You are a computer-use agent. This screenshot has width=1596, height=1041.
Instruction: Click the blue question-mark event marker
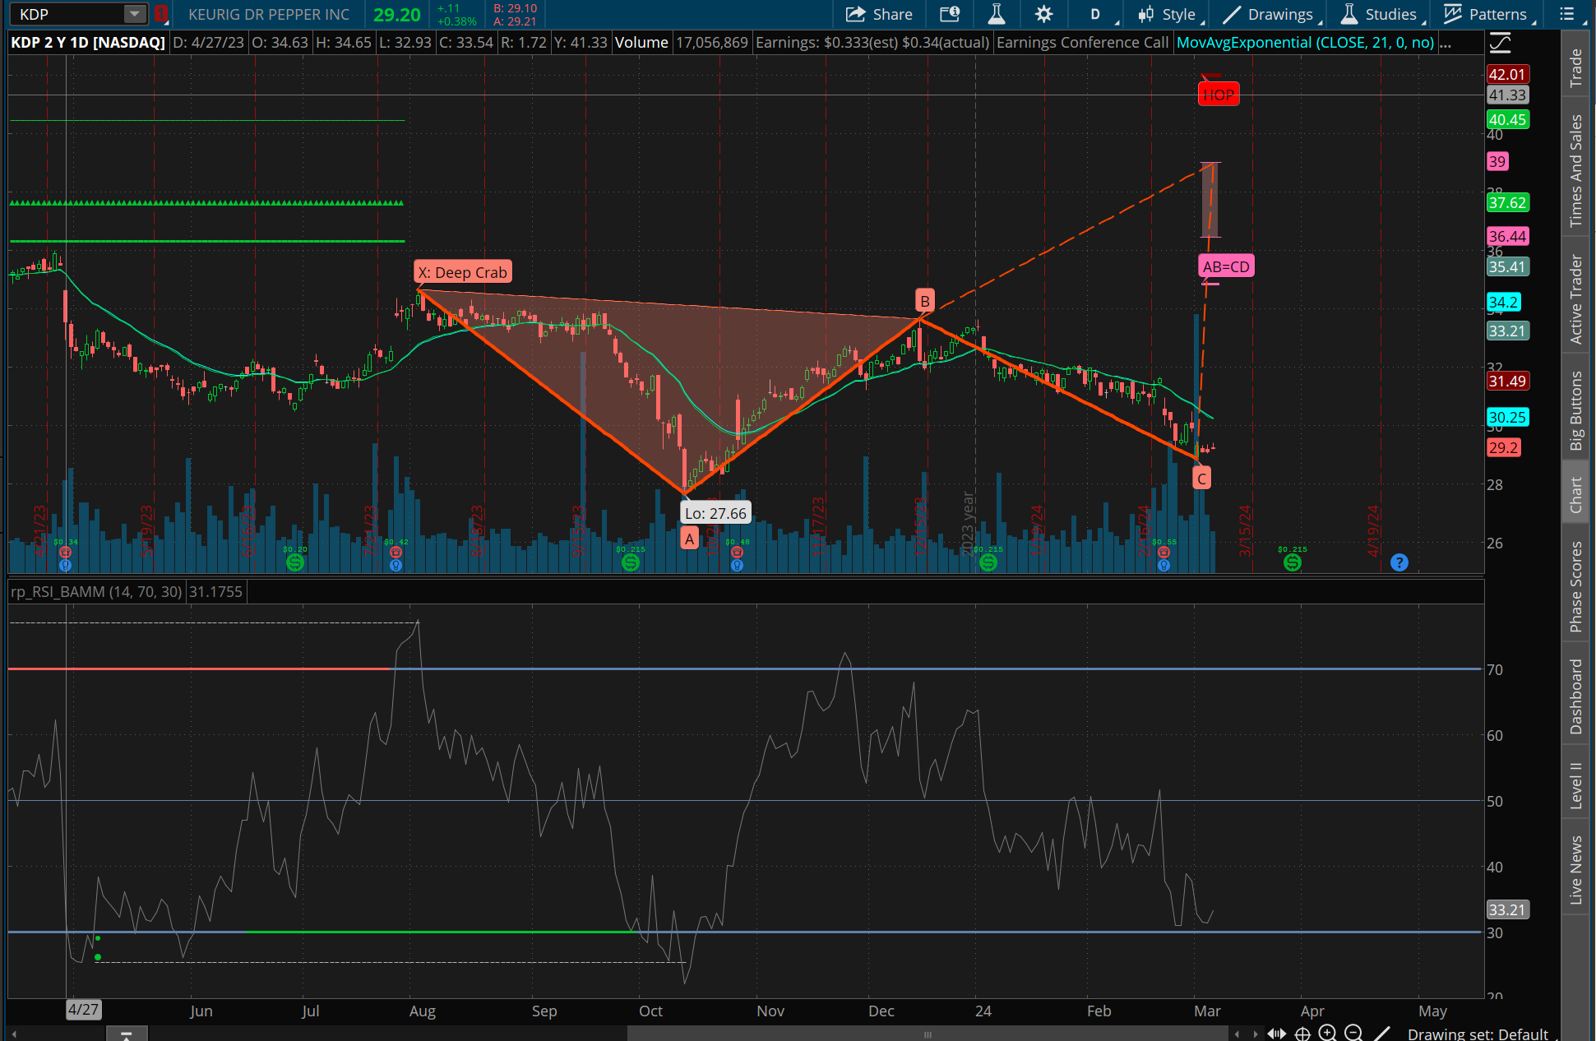click(x=1399, y=562)
